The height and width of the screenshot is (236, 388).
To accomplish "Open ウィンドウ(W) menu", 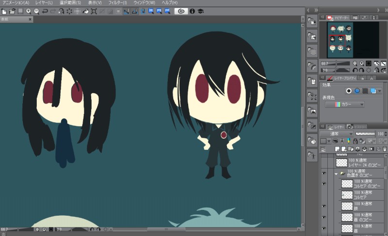I will tap(144, 3).
